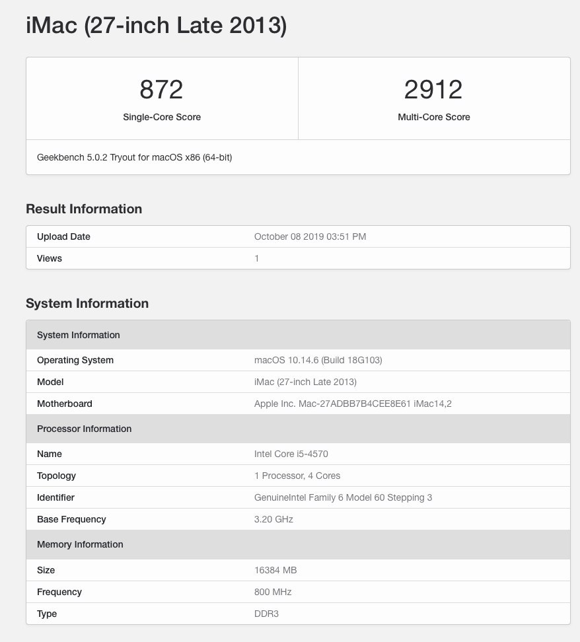This screenshot has width=580, height=642.
Task: Select the Intel Core i5-4570 processor name
Action: click(291, 454)
